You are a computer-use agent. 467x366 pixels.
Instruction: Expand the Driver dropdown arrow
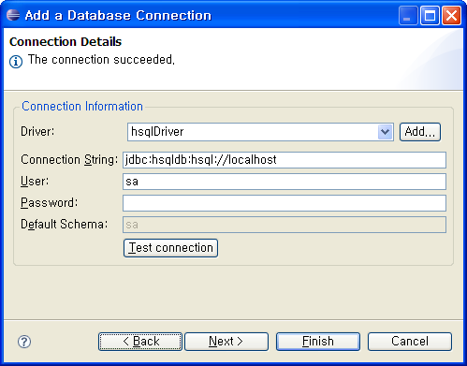pos(385,132)
